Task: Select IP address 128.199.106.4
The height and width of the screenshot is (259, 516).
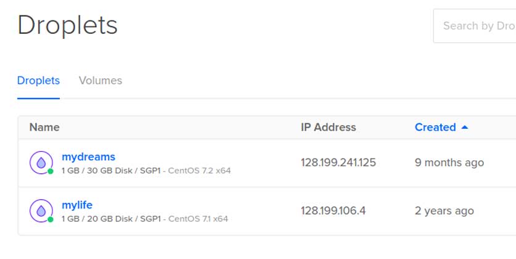Action: (333, 211)
